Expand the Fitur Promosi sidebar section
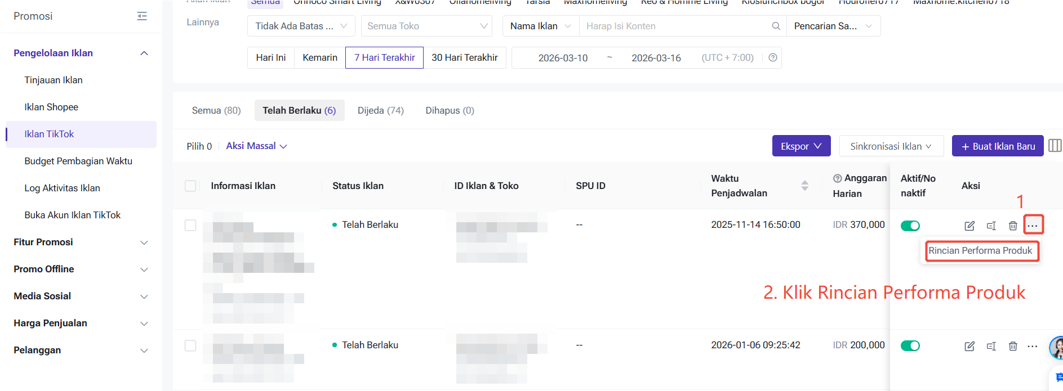The height and width of the screenshot is (391, 1063). tap(81, 242)
